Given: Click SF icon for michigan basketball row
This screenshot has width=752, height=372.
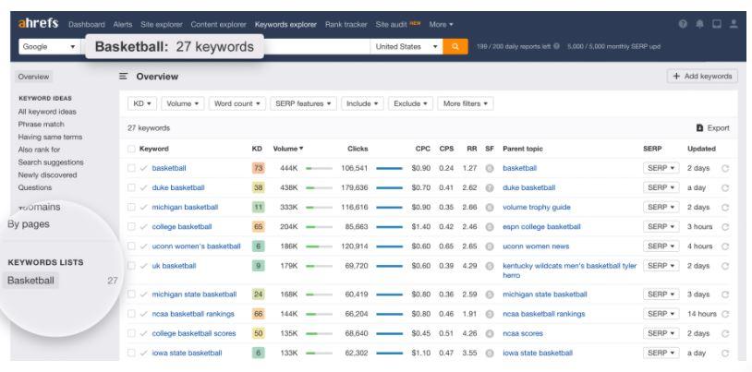Looking at the screenshot, I should coord(490,208).
